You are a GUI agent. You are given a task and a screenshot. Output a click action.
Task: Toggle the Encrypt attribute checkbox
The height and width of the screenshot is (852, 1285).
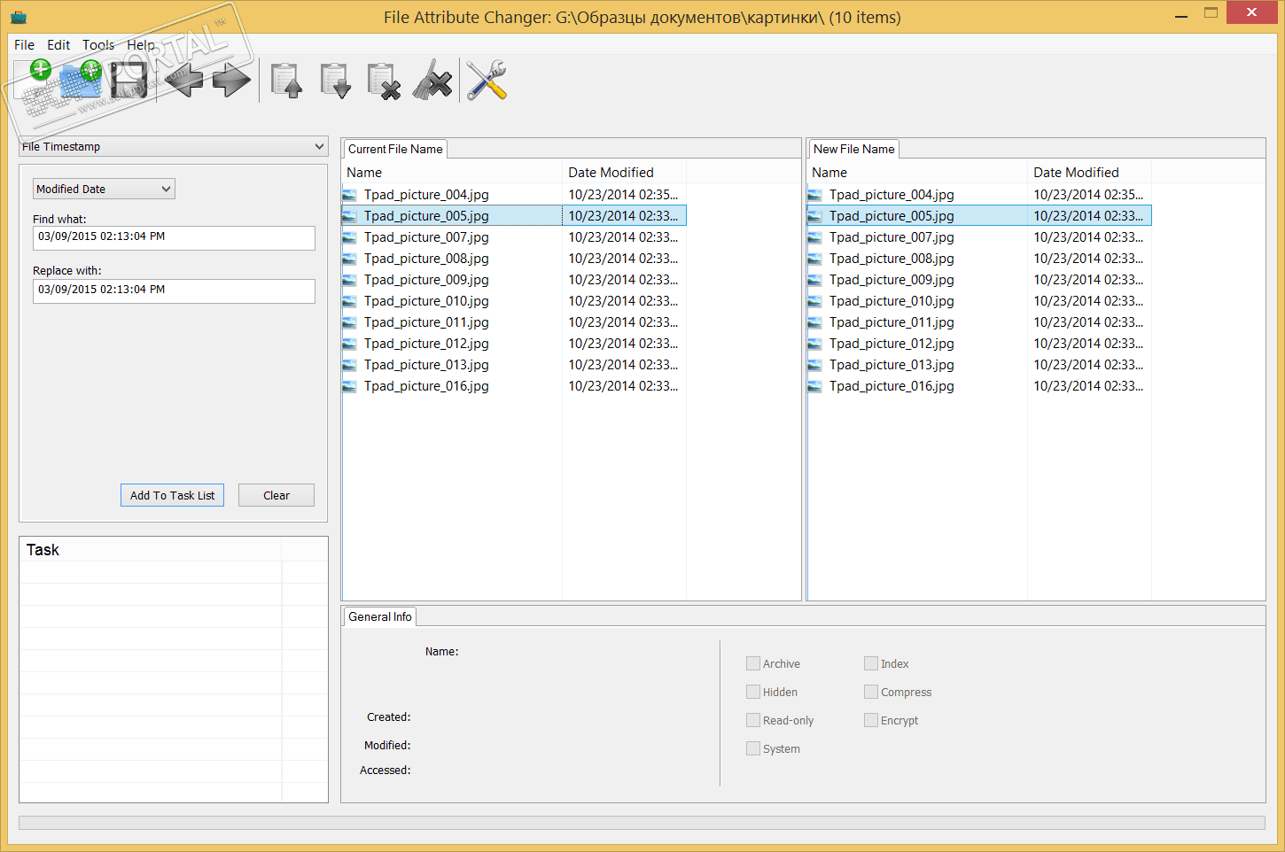pos(871,720)
